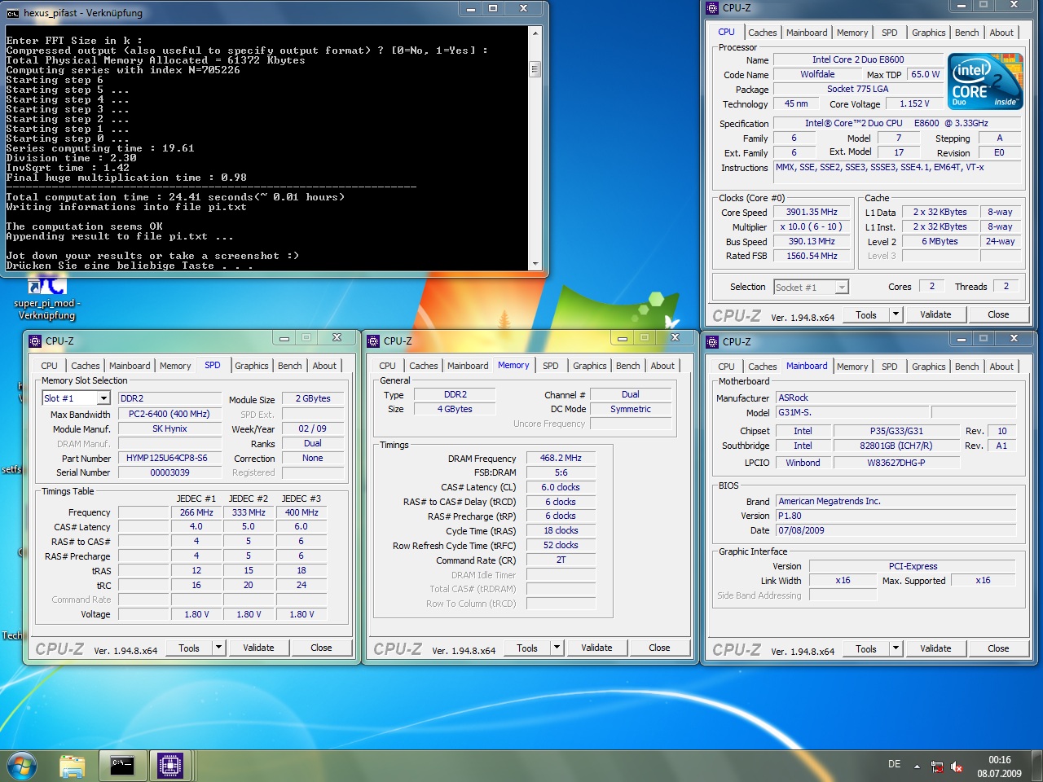Click command prompt scrollbar up arrow
The height and width of the screenshot is (782, 1043).
(x=535, y=34)
